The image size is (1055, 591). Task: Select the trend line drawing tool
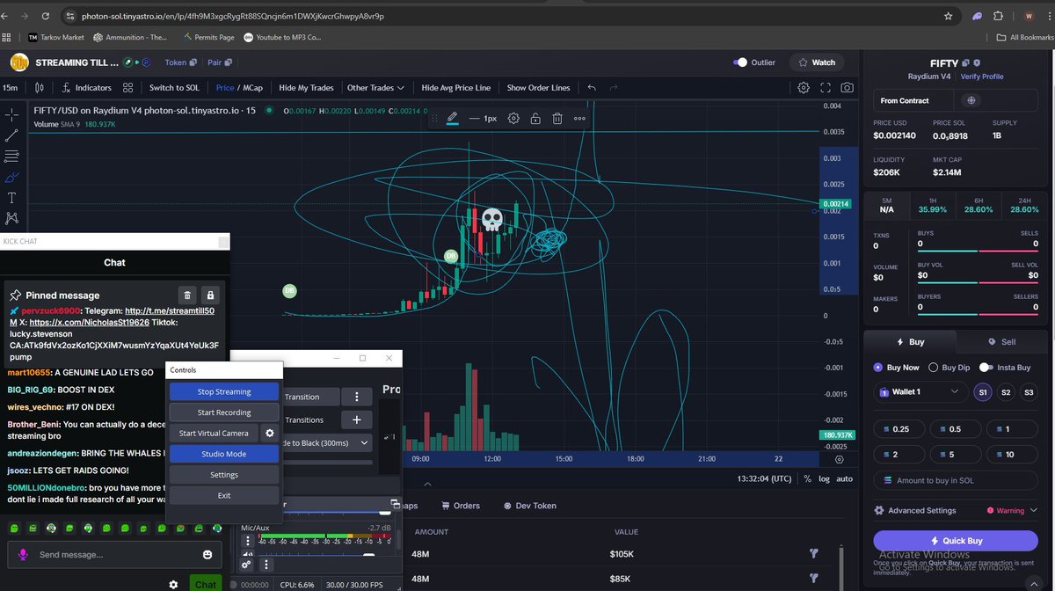pos(11,135)
